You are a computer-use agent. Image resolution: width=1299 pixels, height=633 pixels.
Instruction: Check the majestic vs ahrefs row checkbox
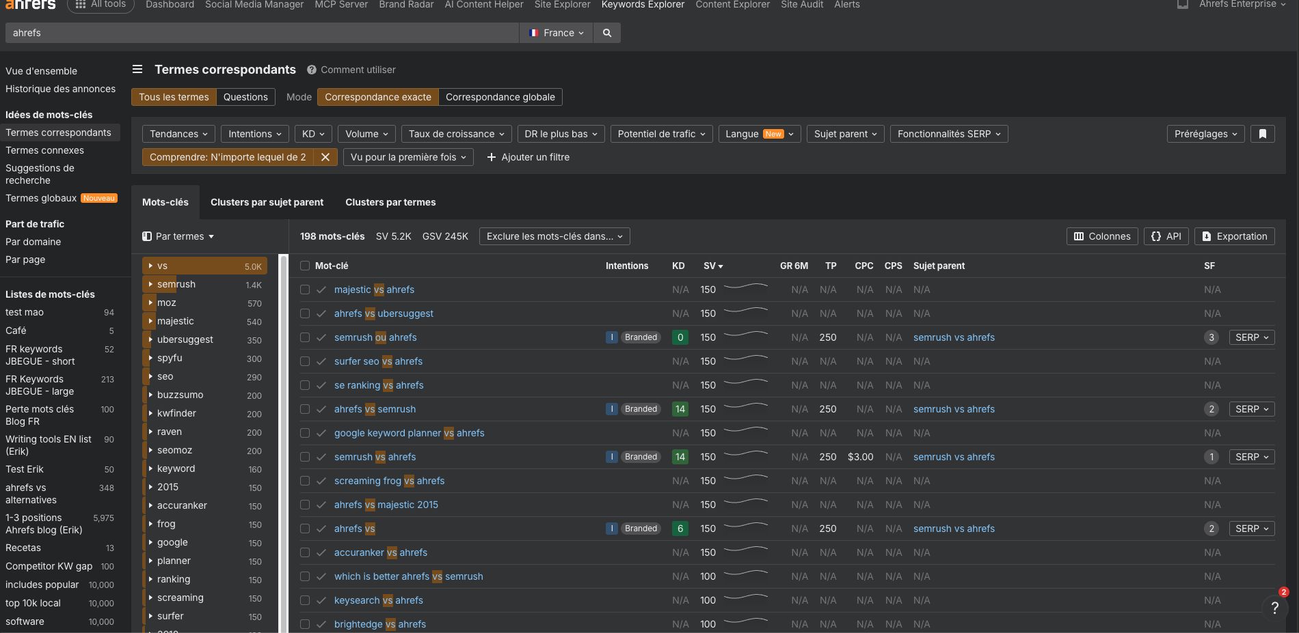point(305,290)
